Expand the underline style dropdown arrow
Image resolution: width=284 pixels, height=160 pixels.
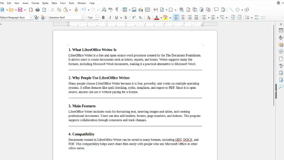click(x=121, y=18)
